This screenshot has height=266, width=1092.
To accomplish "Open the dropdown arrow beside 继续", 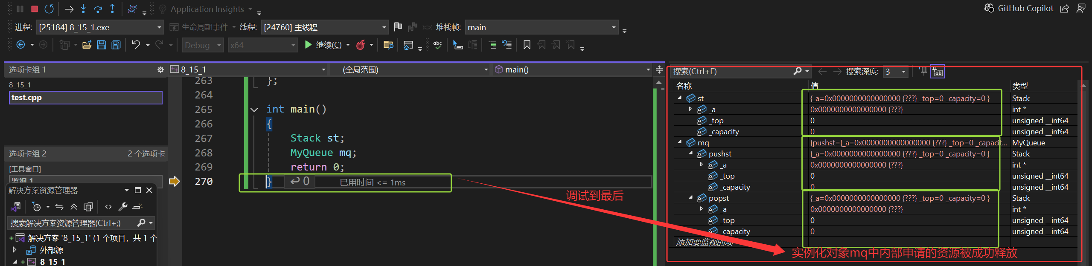I will click(348, 45).
